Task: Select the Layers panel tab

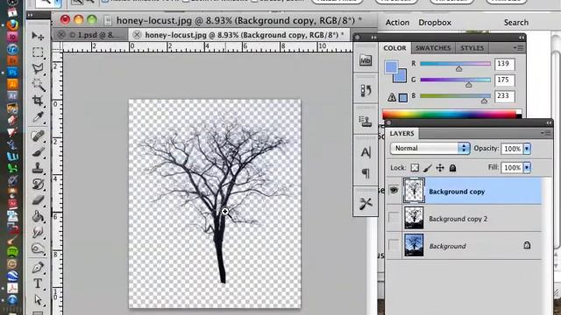Action: tap(401, 133)
